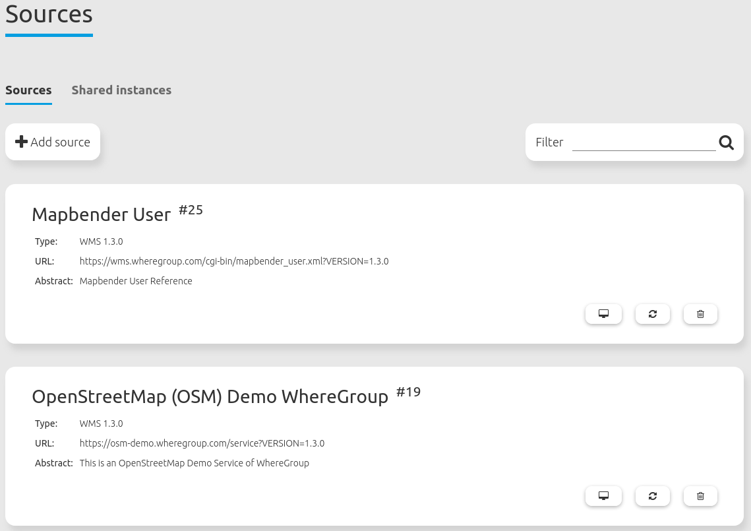This screenshot has width=751, height=531.
Task: Show metadata for OpenStreetMap Demo source
Action: coord(603,496)
